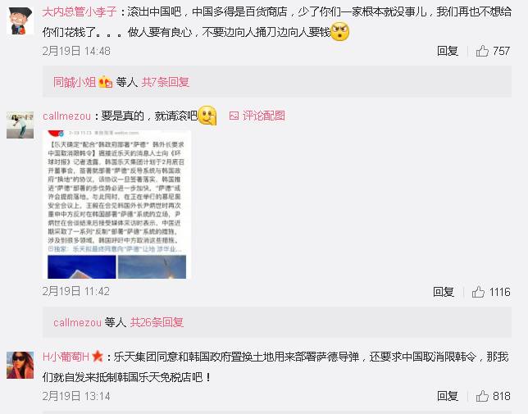
Task: Open H小葡萄H username link
Action: click(66, 357)
